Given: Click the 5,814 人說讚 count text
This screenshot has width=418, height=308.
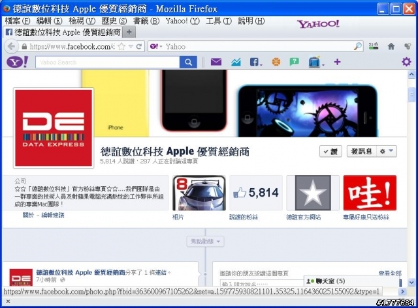Looking at the screenshot, I should [x=118, y=161].
